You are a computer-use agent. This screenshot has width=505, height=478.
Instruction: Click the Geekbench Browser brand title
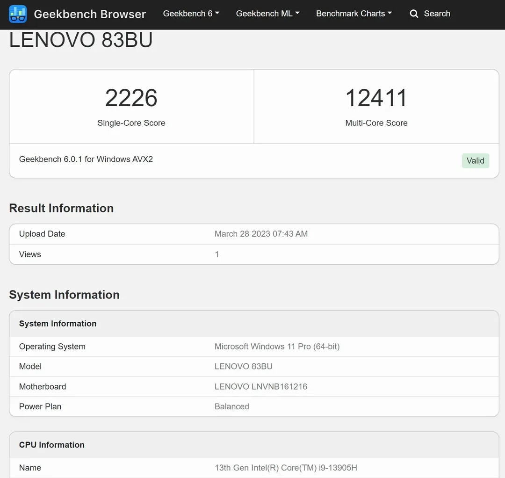pyautogui.click(x=90, y=14)
